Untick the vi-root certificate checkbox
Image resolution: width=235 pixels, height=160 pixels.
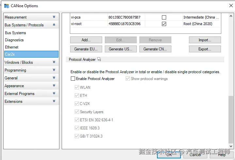coord(164,24)
